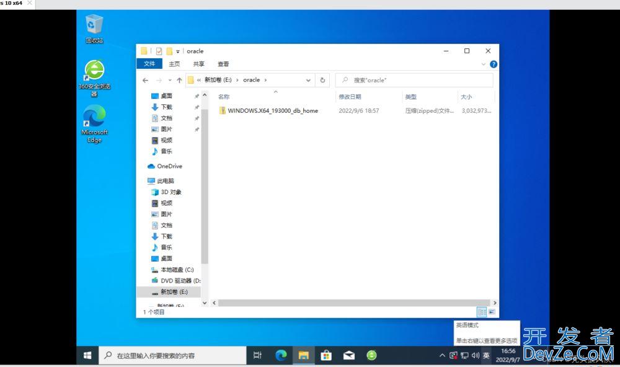620x367 pixels.
Task: Open Mail app from the taskbar
Action: (348, 355)
